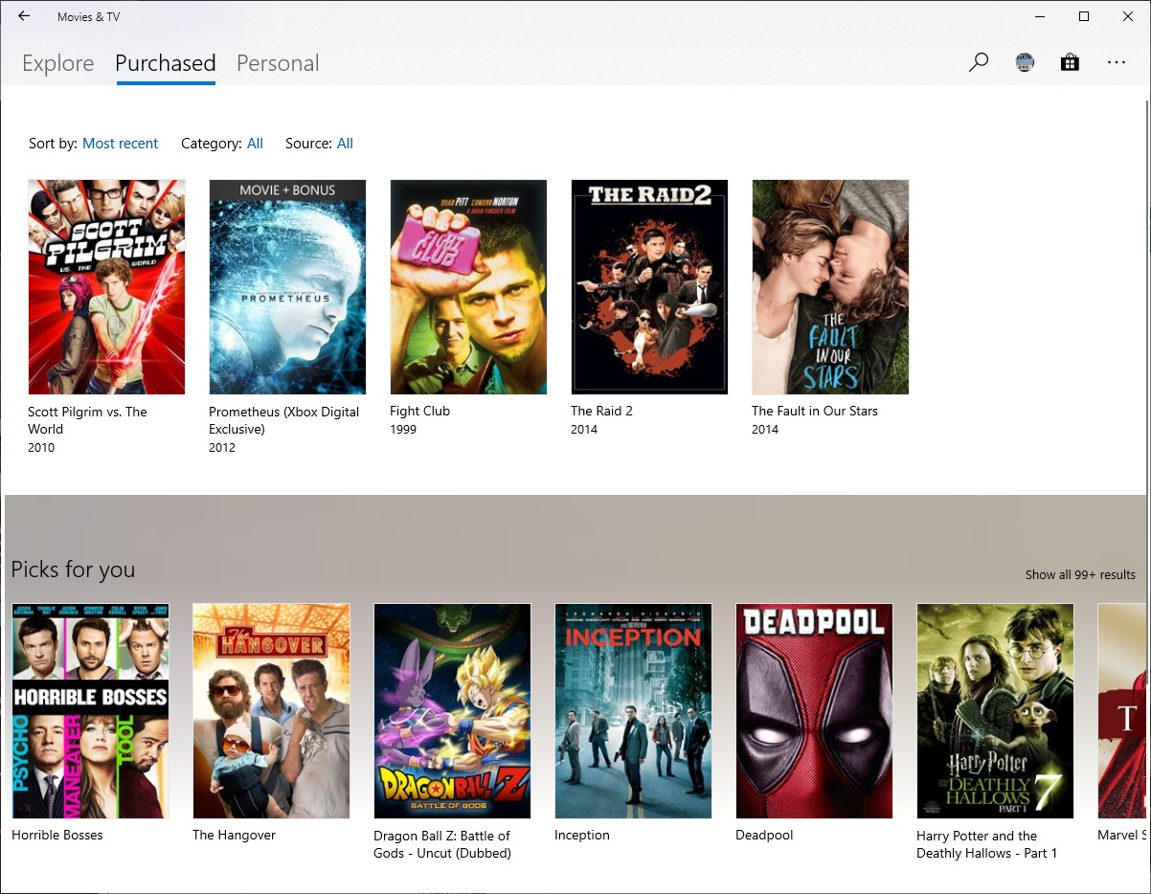Open The Raid 2 poster
1151x894 pixels.
coord(649,287)
